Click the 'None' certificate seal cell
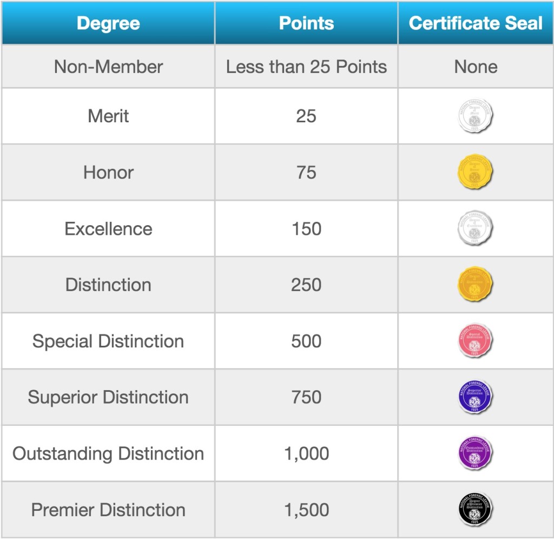Screen dimensions: 554x539 click(476, 67)
